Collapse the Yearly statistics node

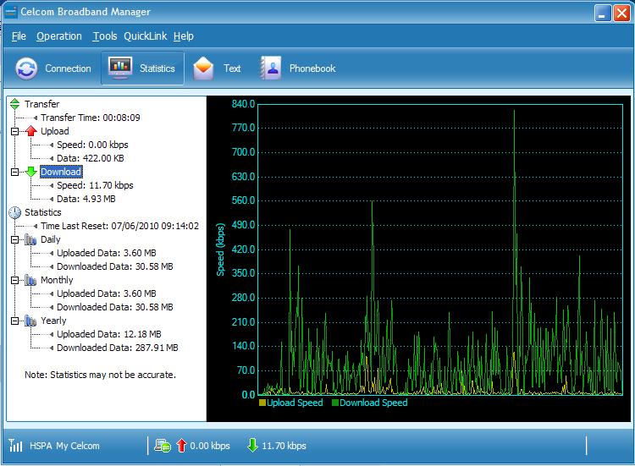click(x=15, y=321)
